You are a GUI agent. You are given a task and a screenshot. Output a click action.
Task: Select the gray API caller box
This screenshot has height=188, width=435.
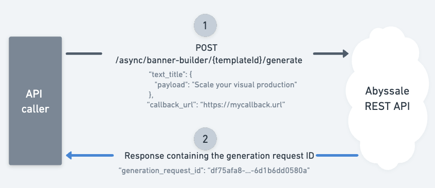(x=35, y=101)
